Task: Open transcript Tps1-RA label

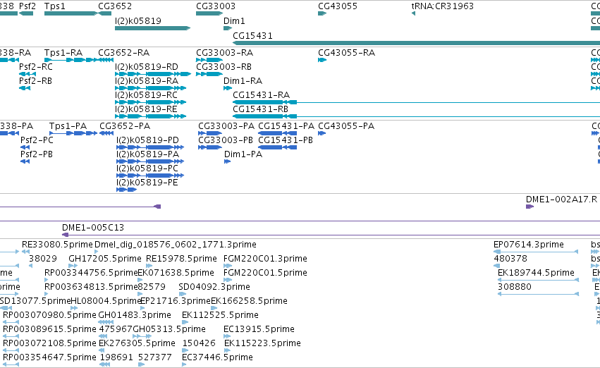Action: coord(63,53)
